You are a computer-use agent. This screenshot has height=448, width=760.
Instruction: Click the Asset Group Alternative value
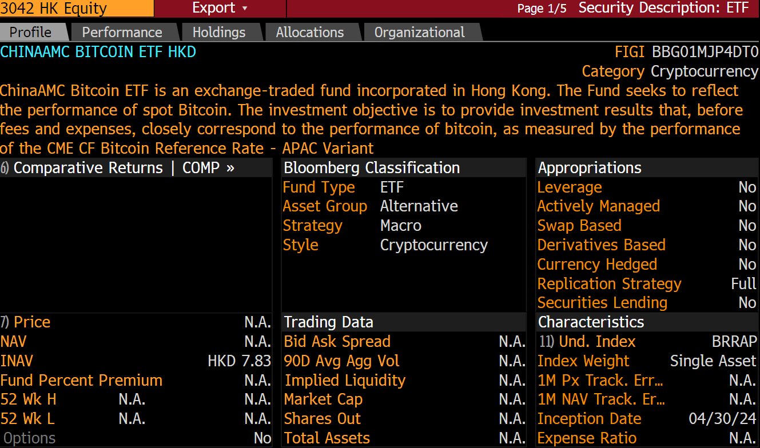click(419, 206)
